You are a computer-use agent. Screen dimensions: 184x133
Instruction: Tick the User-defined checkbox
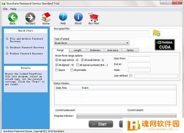point(131,76)
